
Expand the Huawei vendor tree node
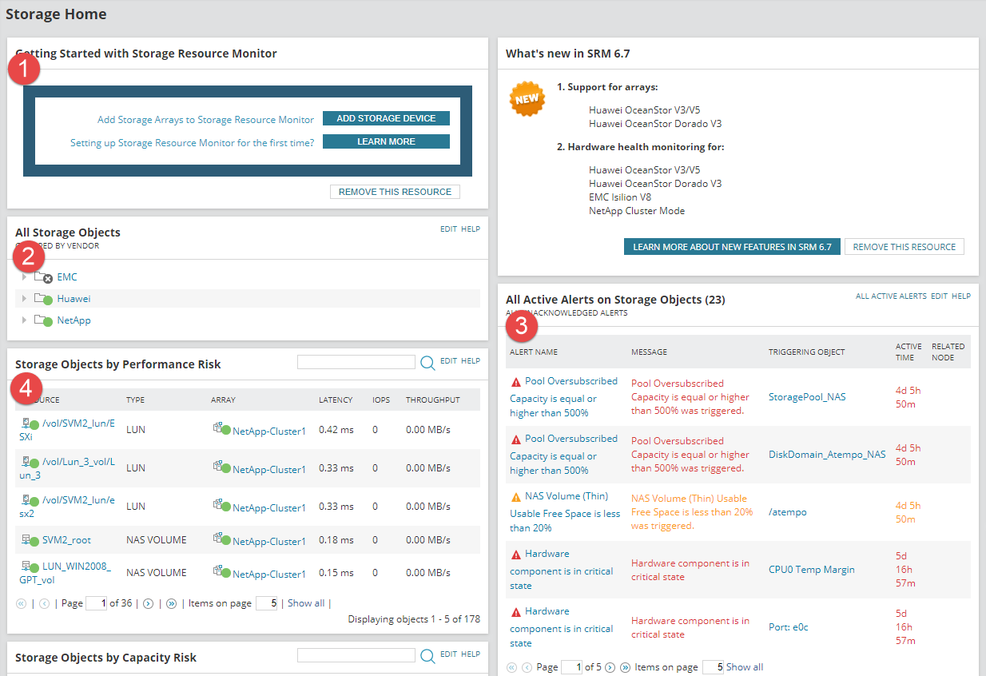pos(24,299)
